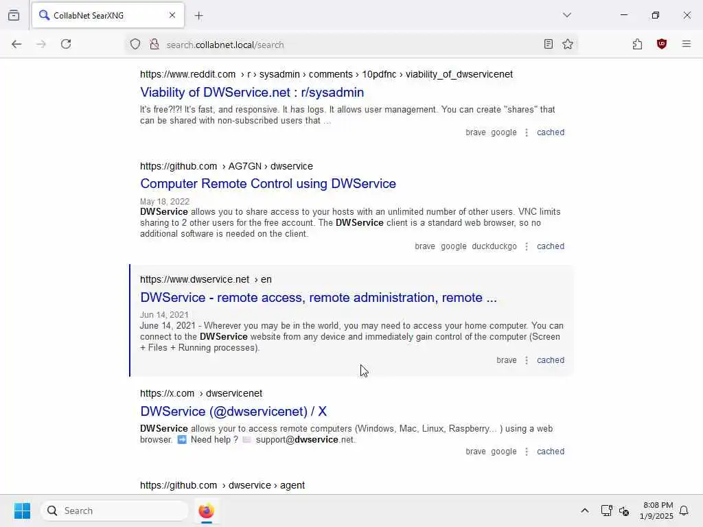Open the DWService (@dwservicenet) / X result
The image size is (703, 527).
[x=233, y=412]
